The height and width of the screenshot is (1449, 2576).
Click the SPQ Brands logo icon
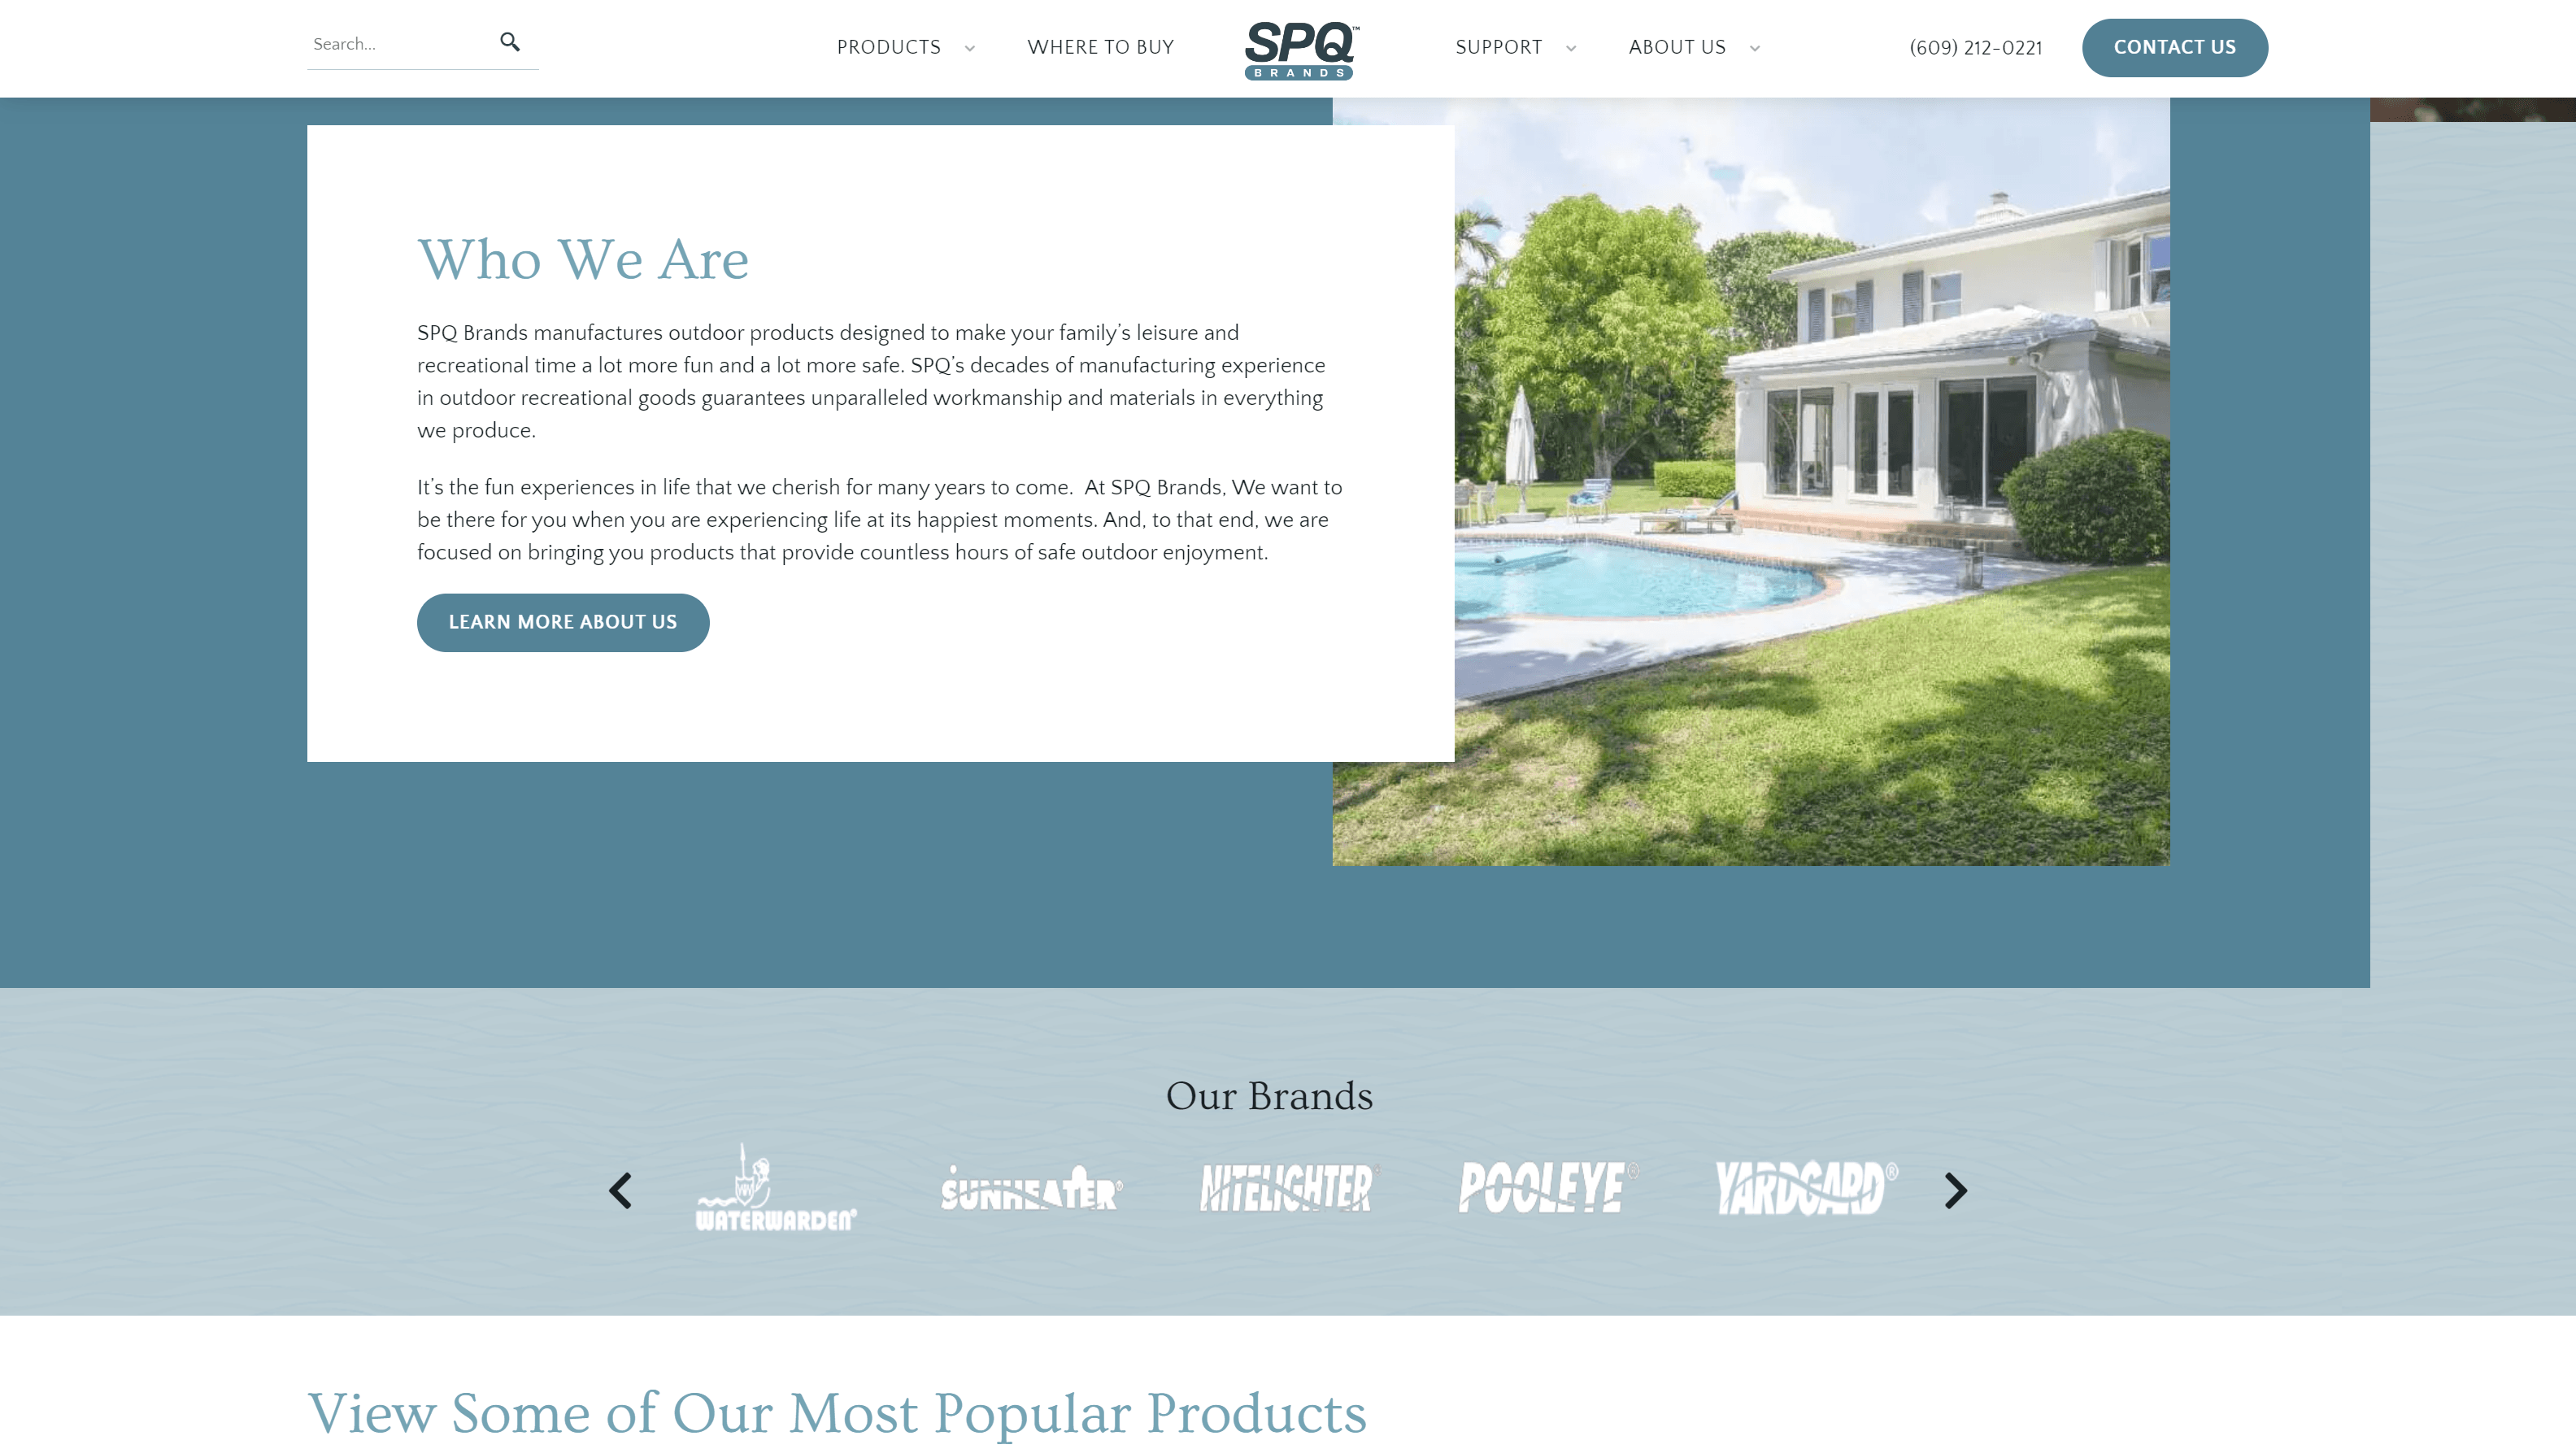pos(1300,48)
